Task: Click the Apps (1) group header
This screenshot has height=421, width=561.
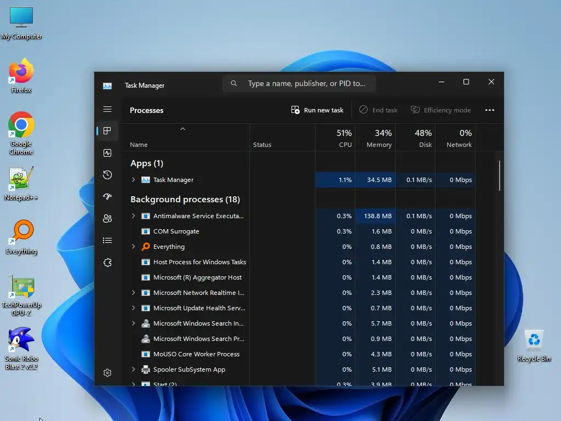Action: click(147, 163)
